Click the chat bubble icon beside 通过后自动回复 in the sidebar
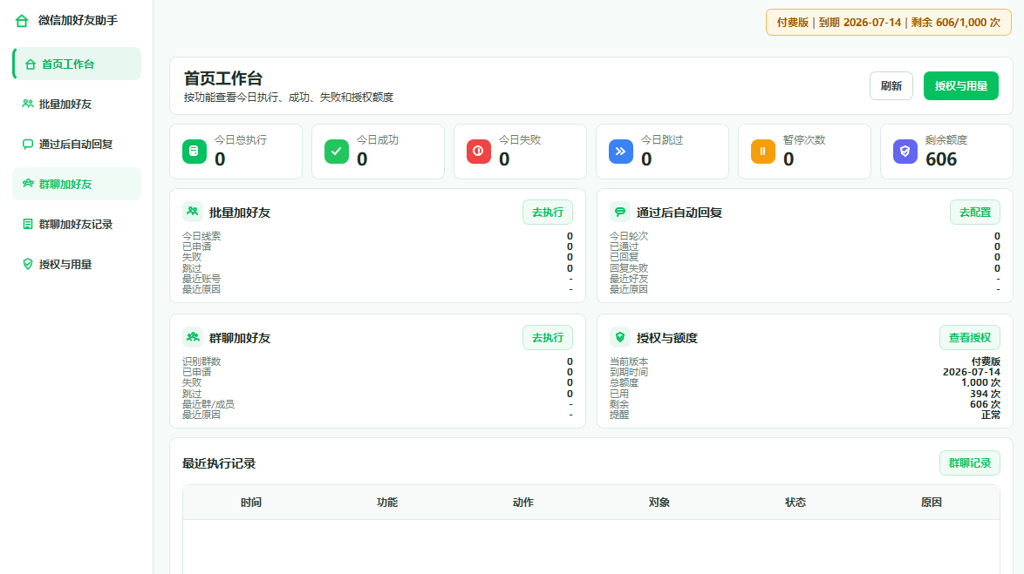 click(x=27, y=144)
